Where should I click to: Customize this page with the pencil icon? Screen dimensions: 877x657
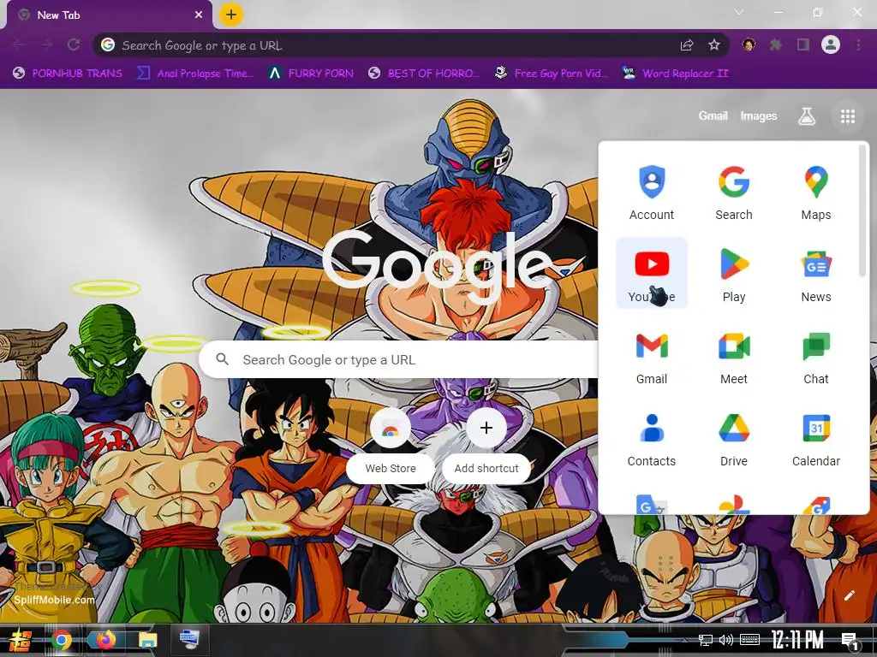coord(849,595)
